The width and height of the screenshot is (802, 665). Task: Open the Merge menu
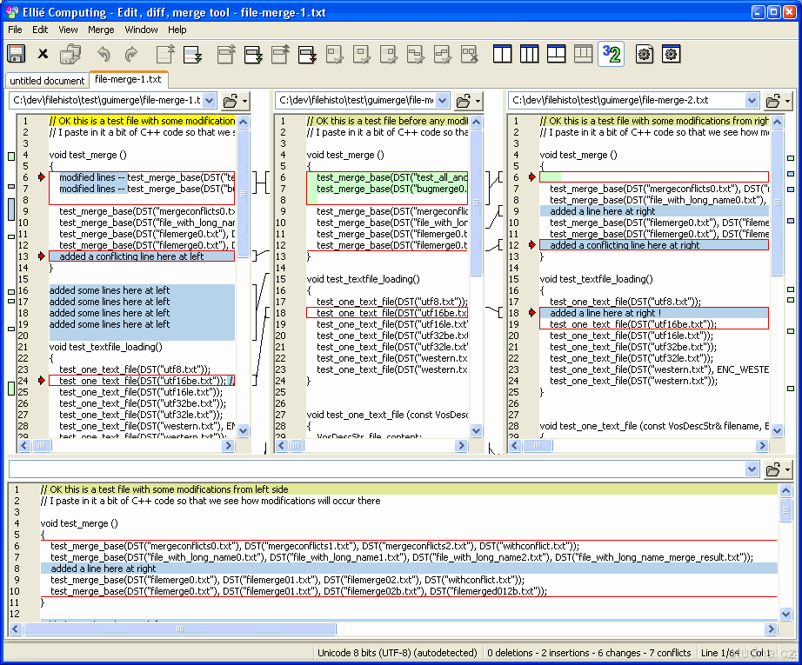[x=101, y=30]
